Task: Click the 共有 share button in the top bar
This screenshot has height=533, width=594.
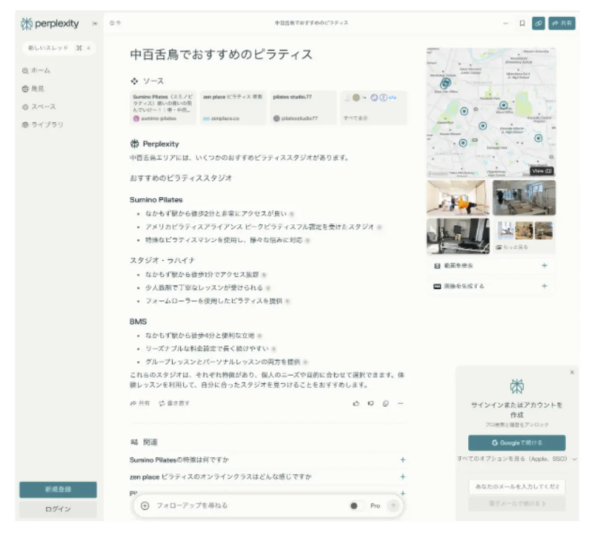Action: (x=562, y=23)
